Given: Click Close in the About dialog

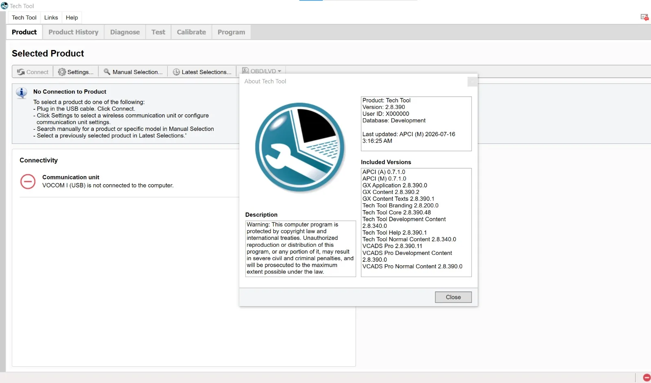Looking at the screenshot, I should click(x=453, y=297).
